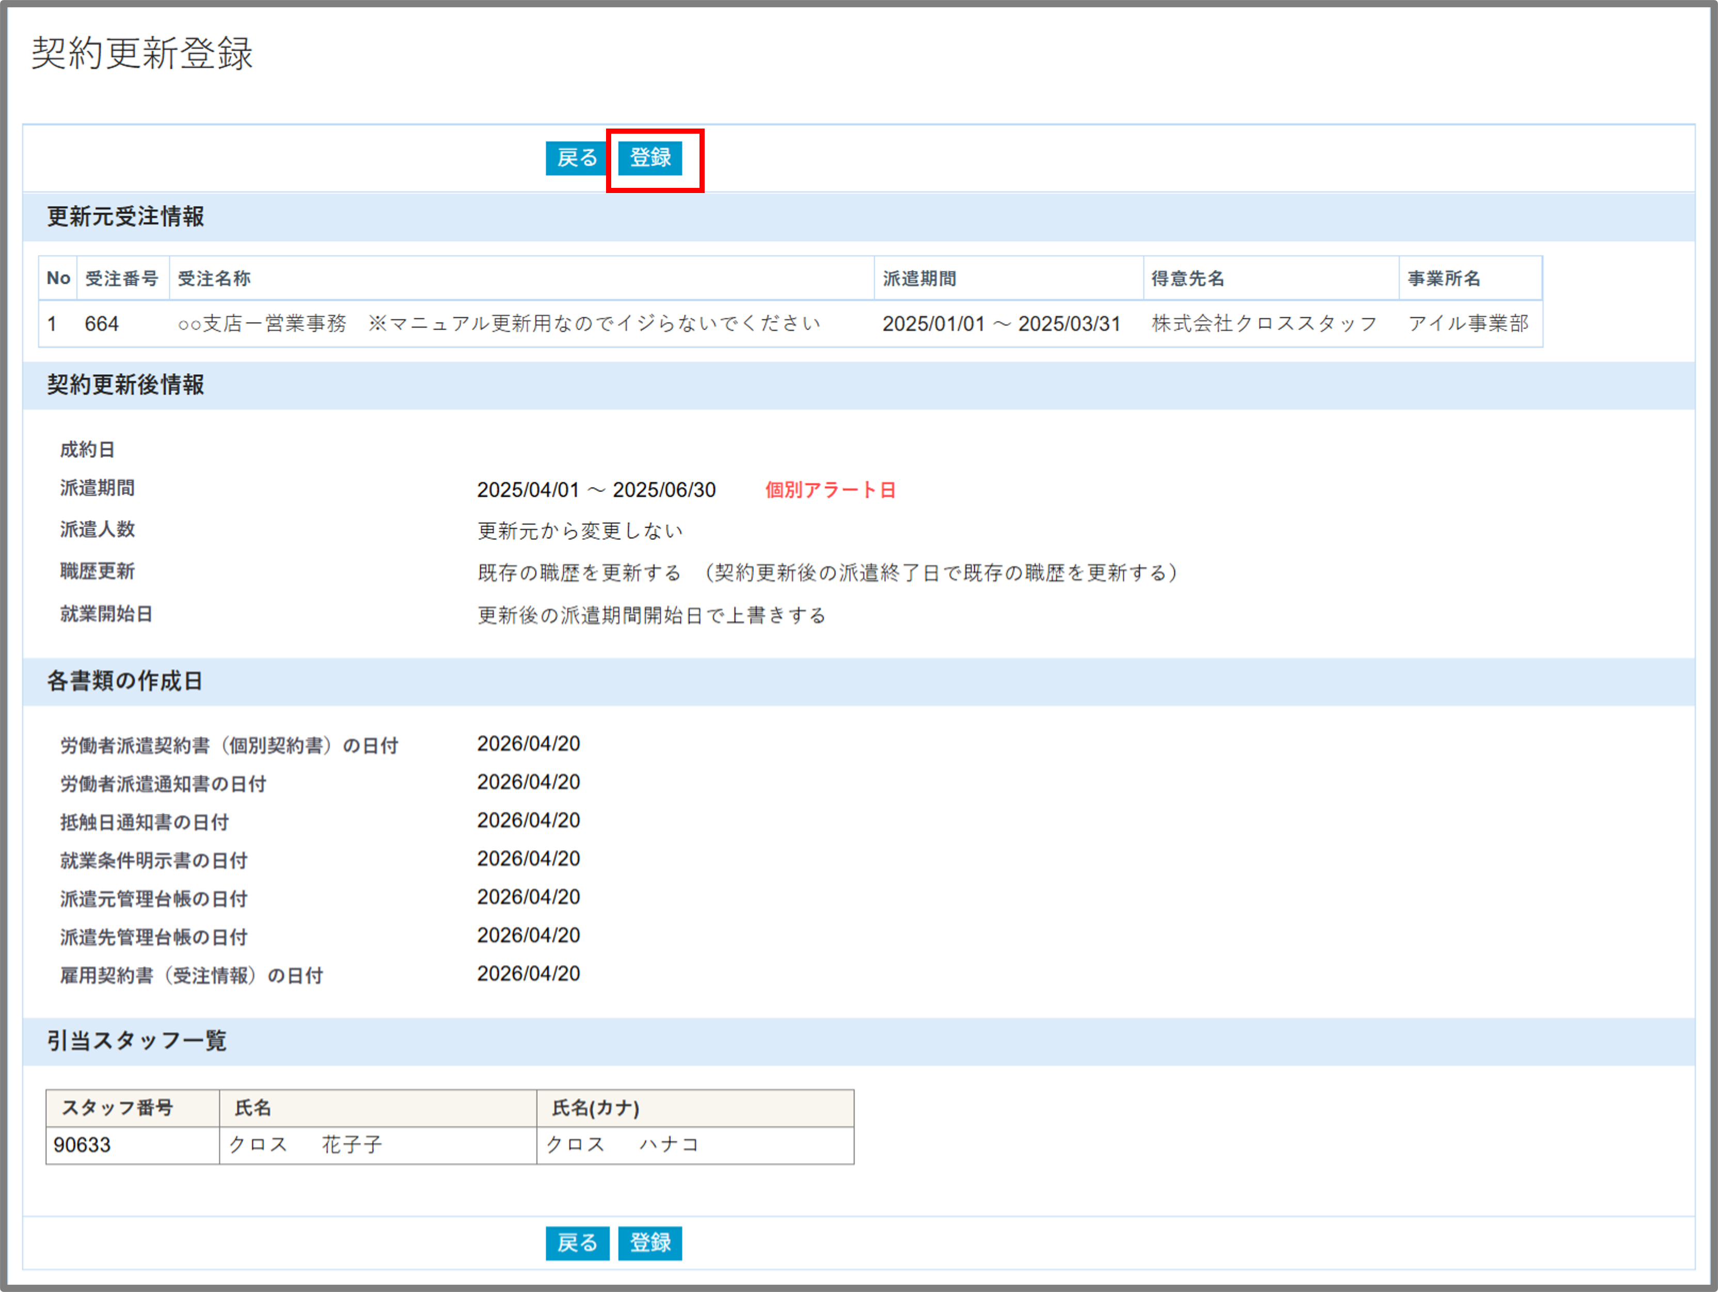Click the bottom 戻る button
Viewport: 1718px width, 1292px height.
coord(576,1243)
